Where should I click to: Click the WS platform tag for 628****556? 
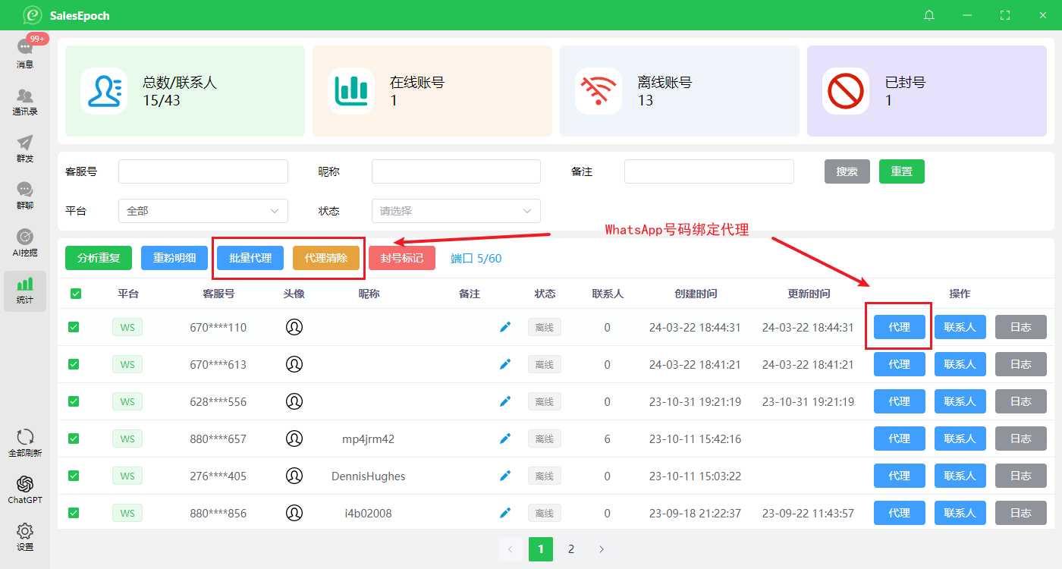127,401
